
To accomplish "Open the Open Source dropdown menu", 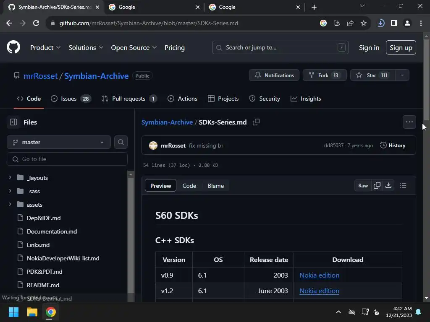I will pos(134,48).
